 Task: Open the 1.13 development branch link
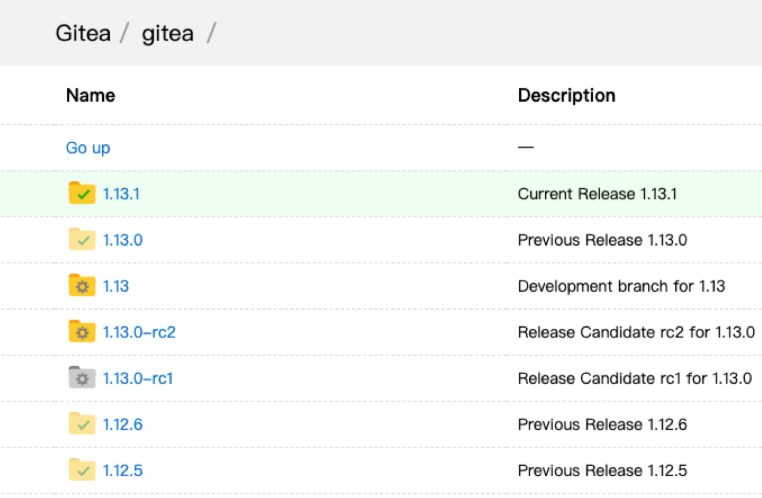[116, 286]
